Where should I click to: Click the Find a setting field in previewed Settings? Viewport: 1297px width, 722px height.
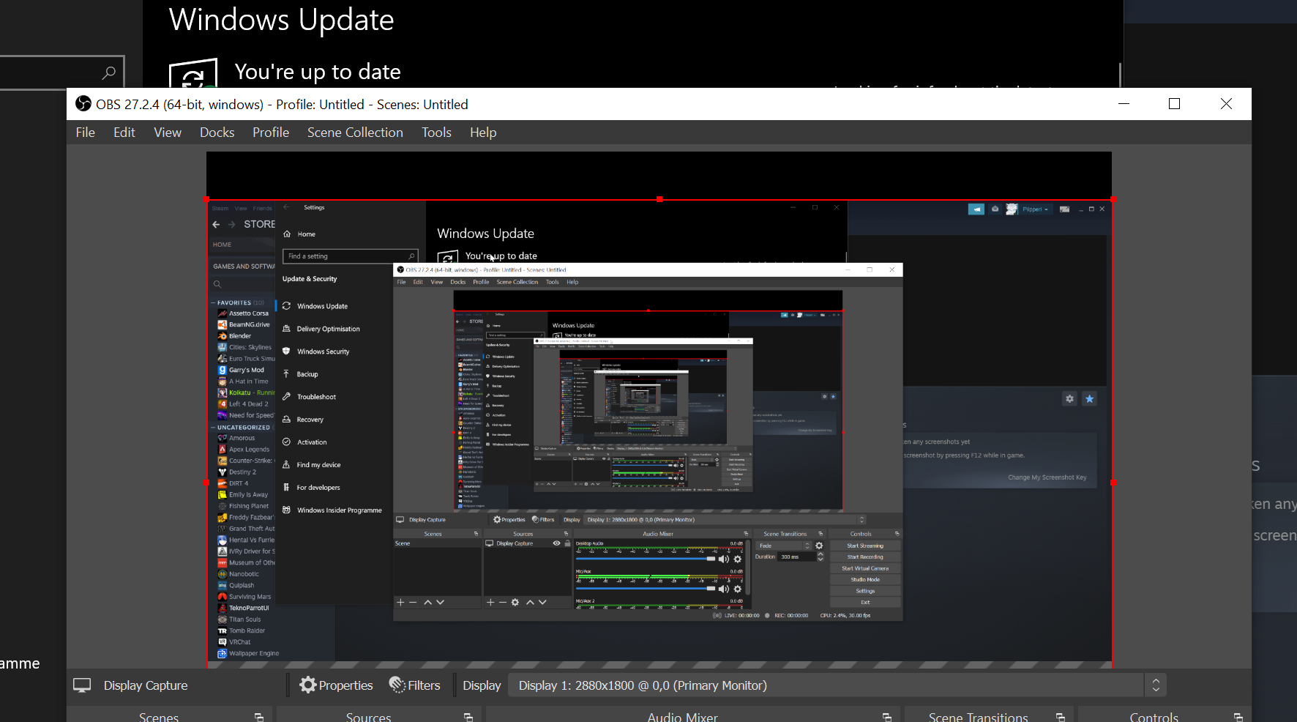[x=350, y=256]
